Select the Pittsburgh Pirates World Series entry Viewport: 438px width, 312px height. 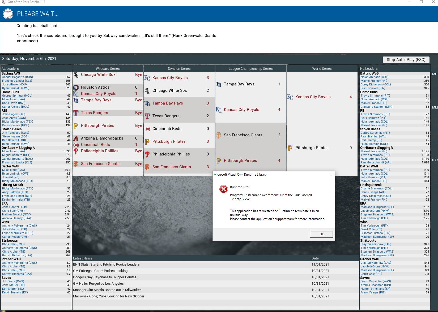point(312,148)
